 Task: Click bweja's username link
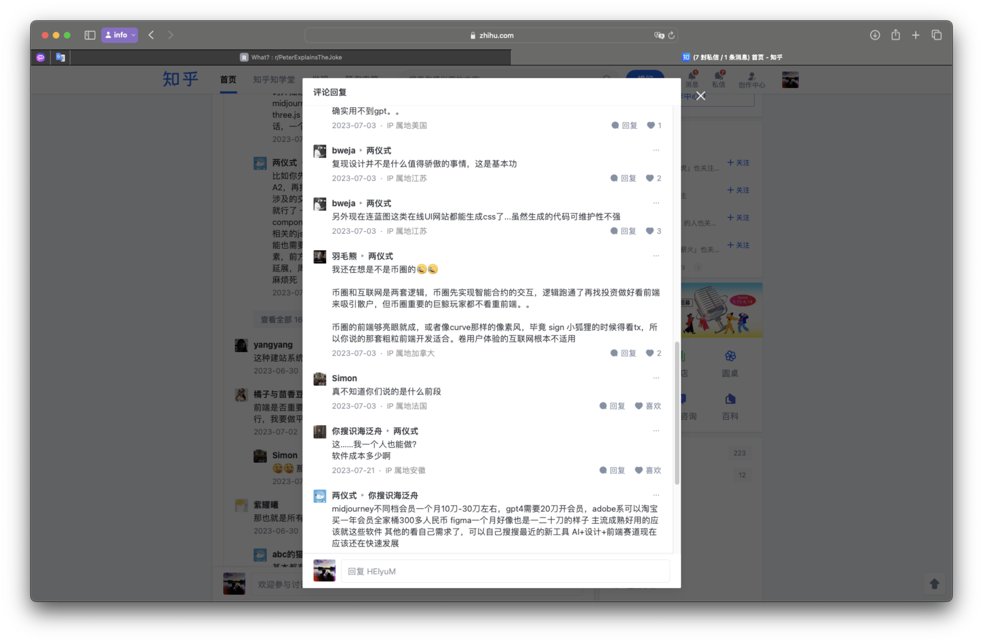343,150
